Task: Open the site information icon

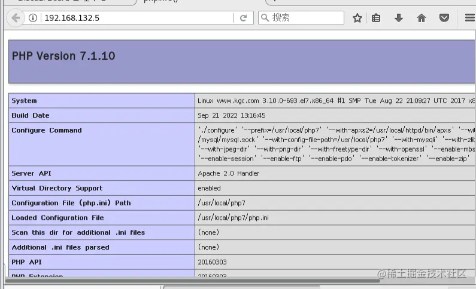Action: [x=33, y=18]
